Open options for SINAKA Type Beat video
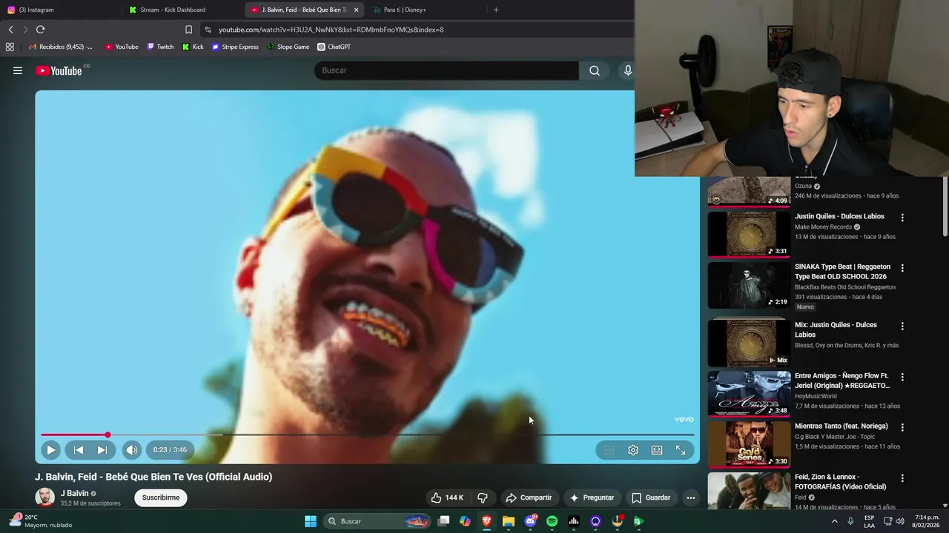Screen dimensions: 949x533 tap(902, 268)
